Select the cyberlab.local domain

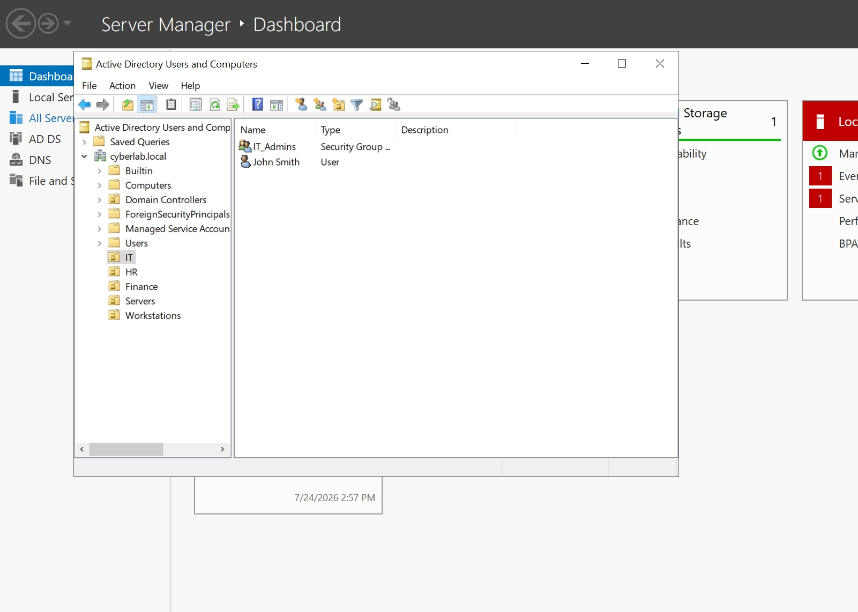[x=138, y=156]
